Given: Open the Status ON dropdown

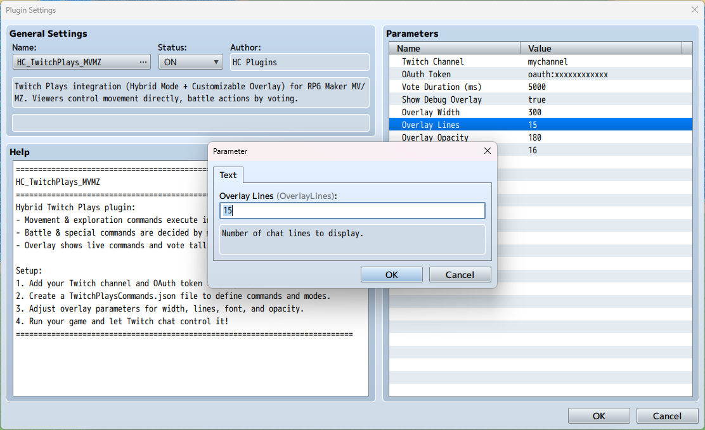Looking at the screenshot, I should point(191,62).
